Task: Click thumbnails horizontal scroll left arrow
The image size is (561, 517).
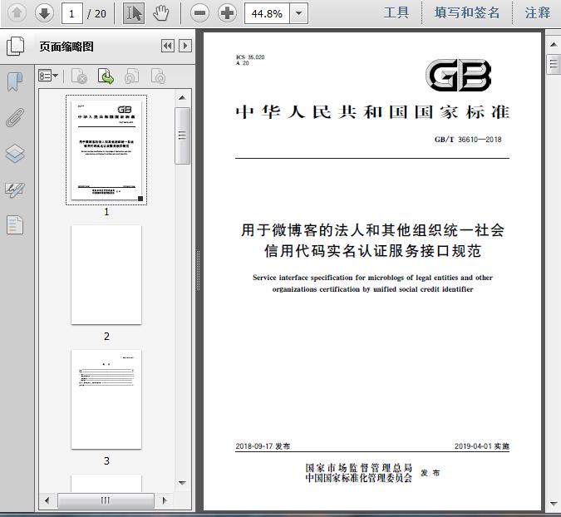Action: click(x=47, y=500)
